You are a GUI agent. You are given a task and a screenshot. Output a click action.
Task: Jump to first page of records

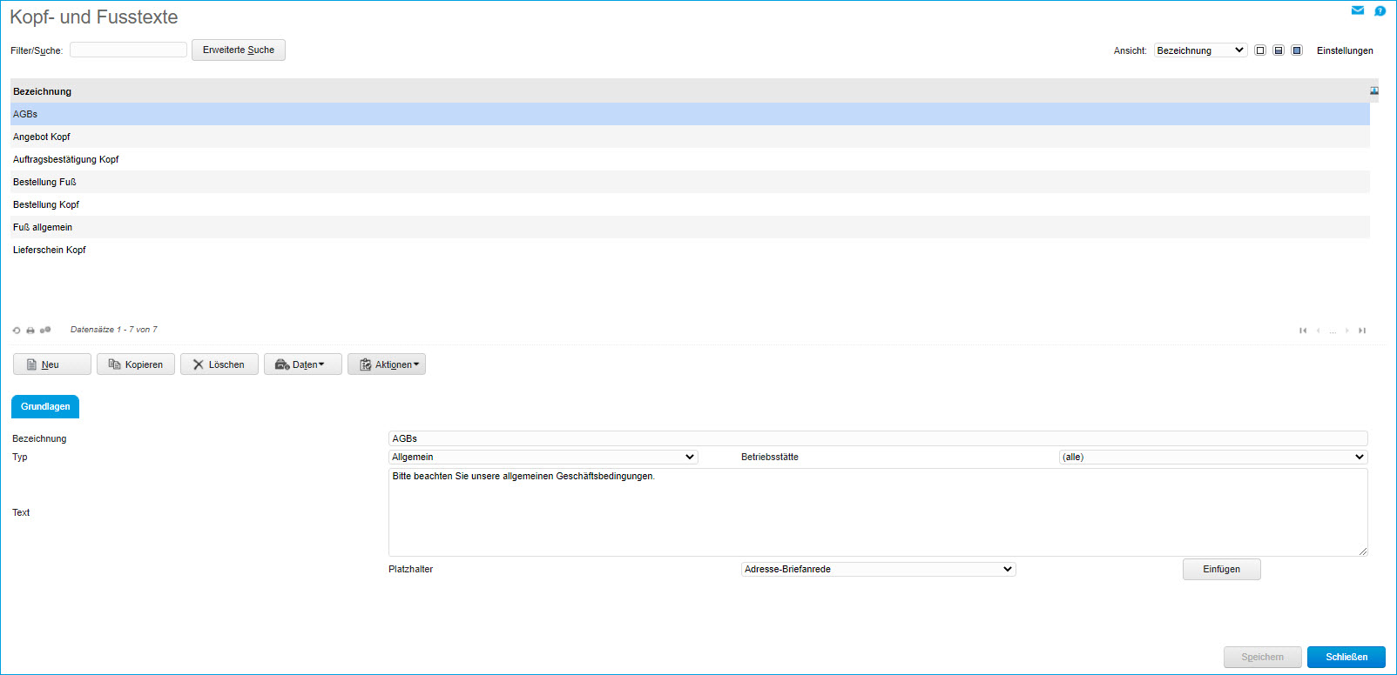(x=1303, y=331)
